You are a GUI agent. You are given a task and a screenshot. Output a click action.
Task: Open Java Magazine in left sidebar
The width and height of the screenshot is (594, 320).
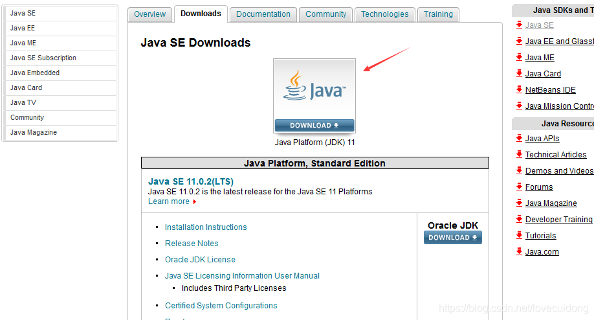point(60,132)
